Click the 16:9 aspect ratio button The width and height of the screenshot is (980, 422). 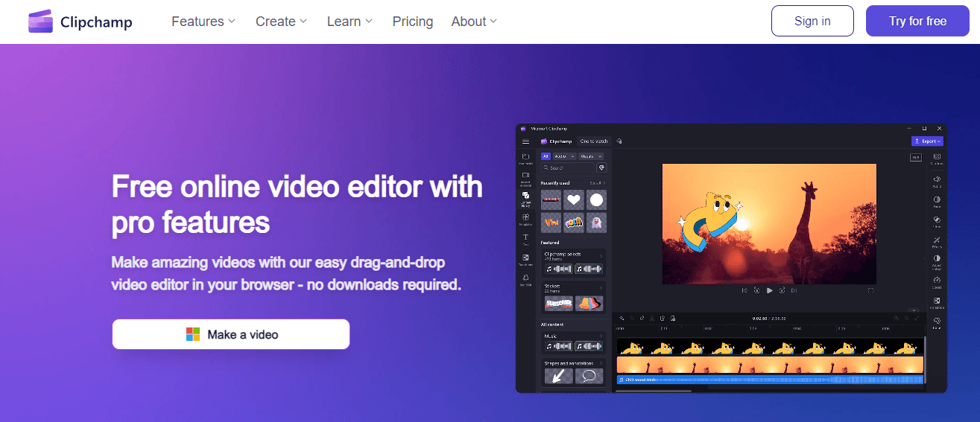(916, 158)
